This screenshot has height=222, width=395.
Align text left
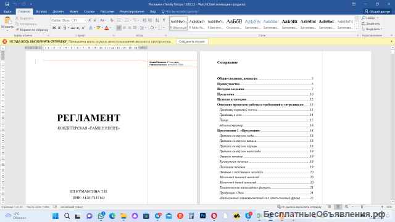[x=119, y=28]
